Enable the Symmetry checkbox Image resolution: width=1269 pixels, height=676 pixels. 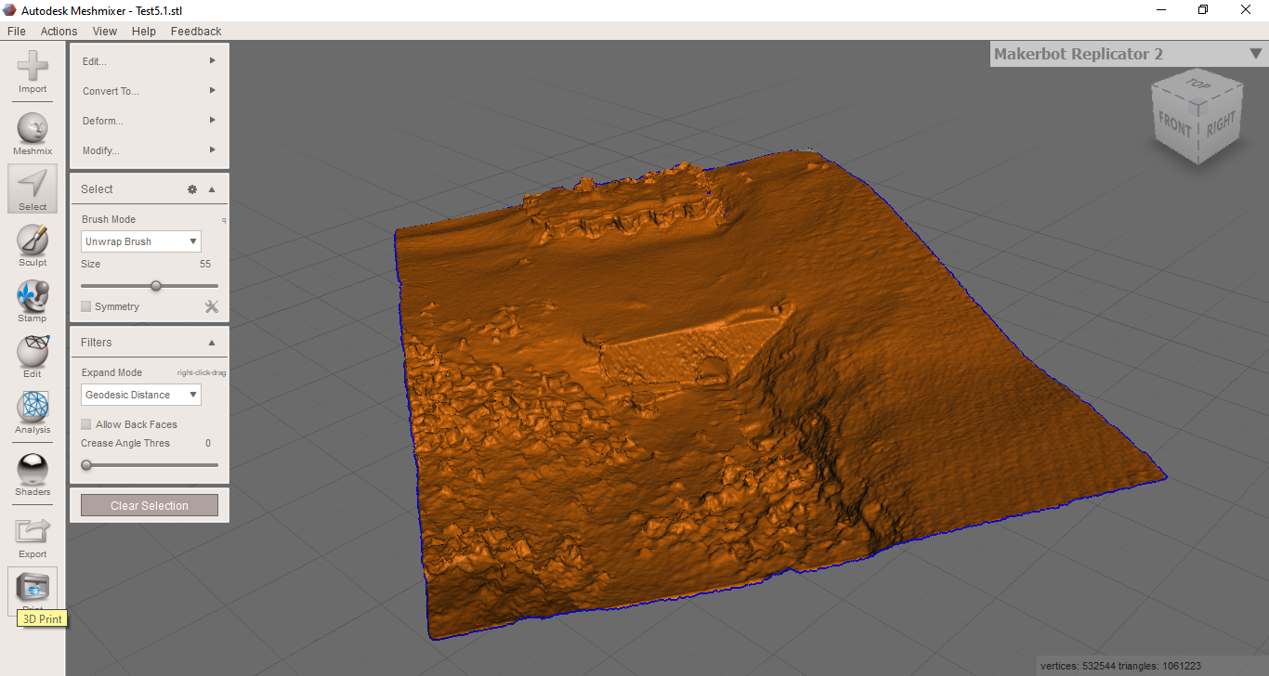[86, 306]
